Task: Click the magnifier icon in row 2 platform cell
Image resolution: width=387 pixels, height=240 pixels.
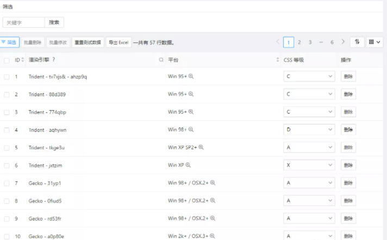Action: 191,94
